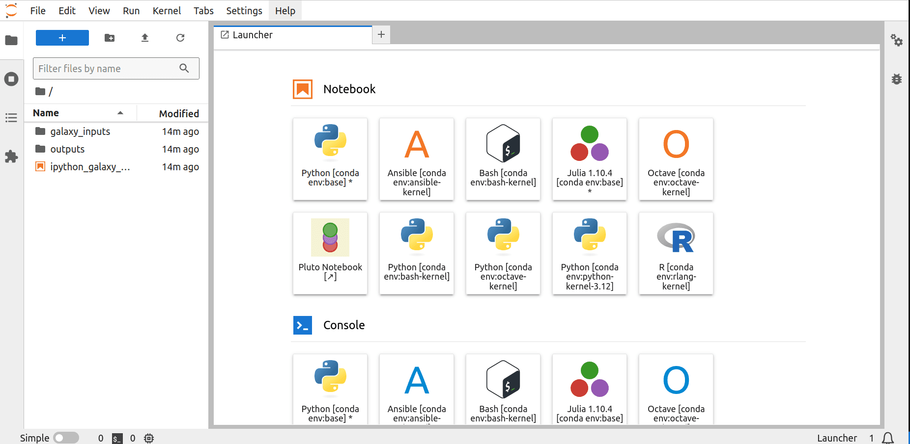Sort files by Name column header
This screenshot has width=910, height=444.
pyautogui.click(x=46, y=113)
